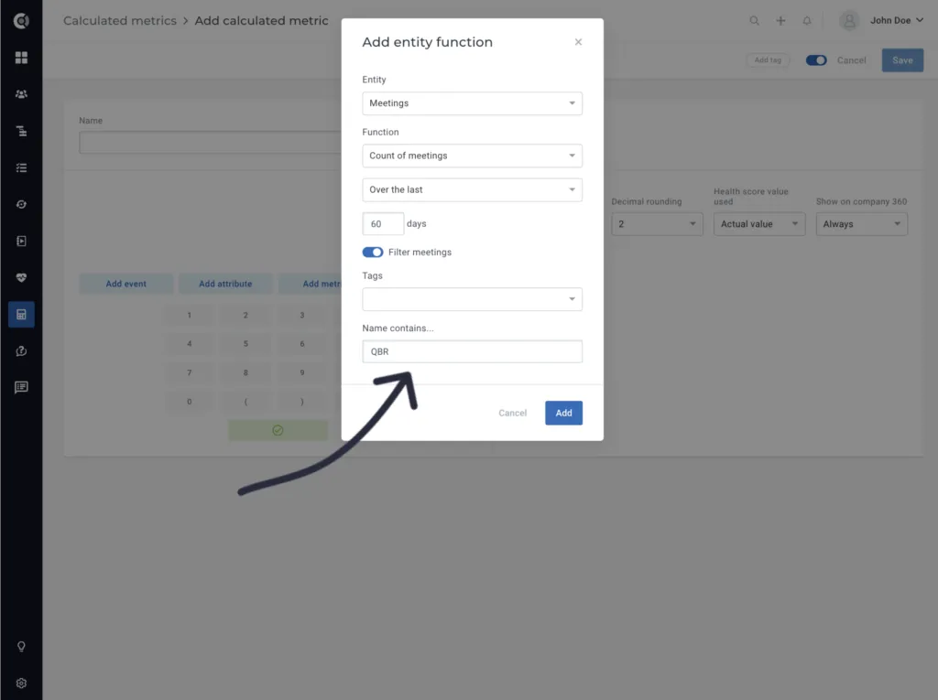Toggle the switch next to Add tag

pyautogui.click(x=816, y=60)
